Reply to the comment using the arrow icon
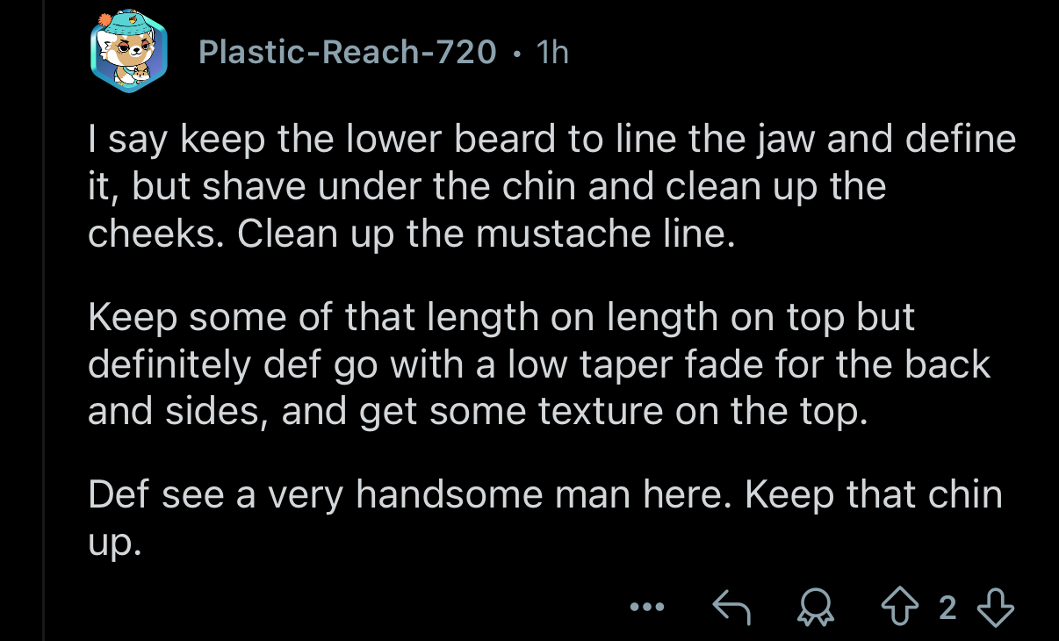1059x641 pixels. pos(731,608)
